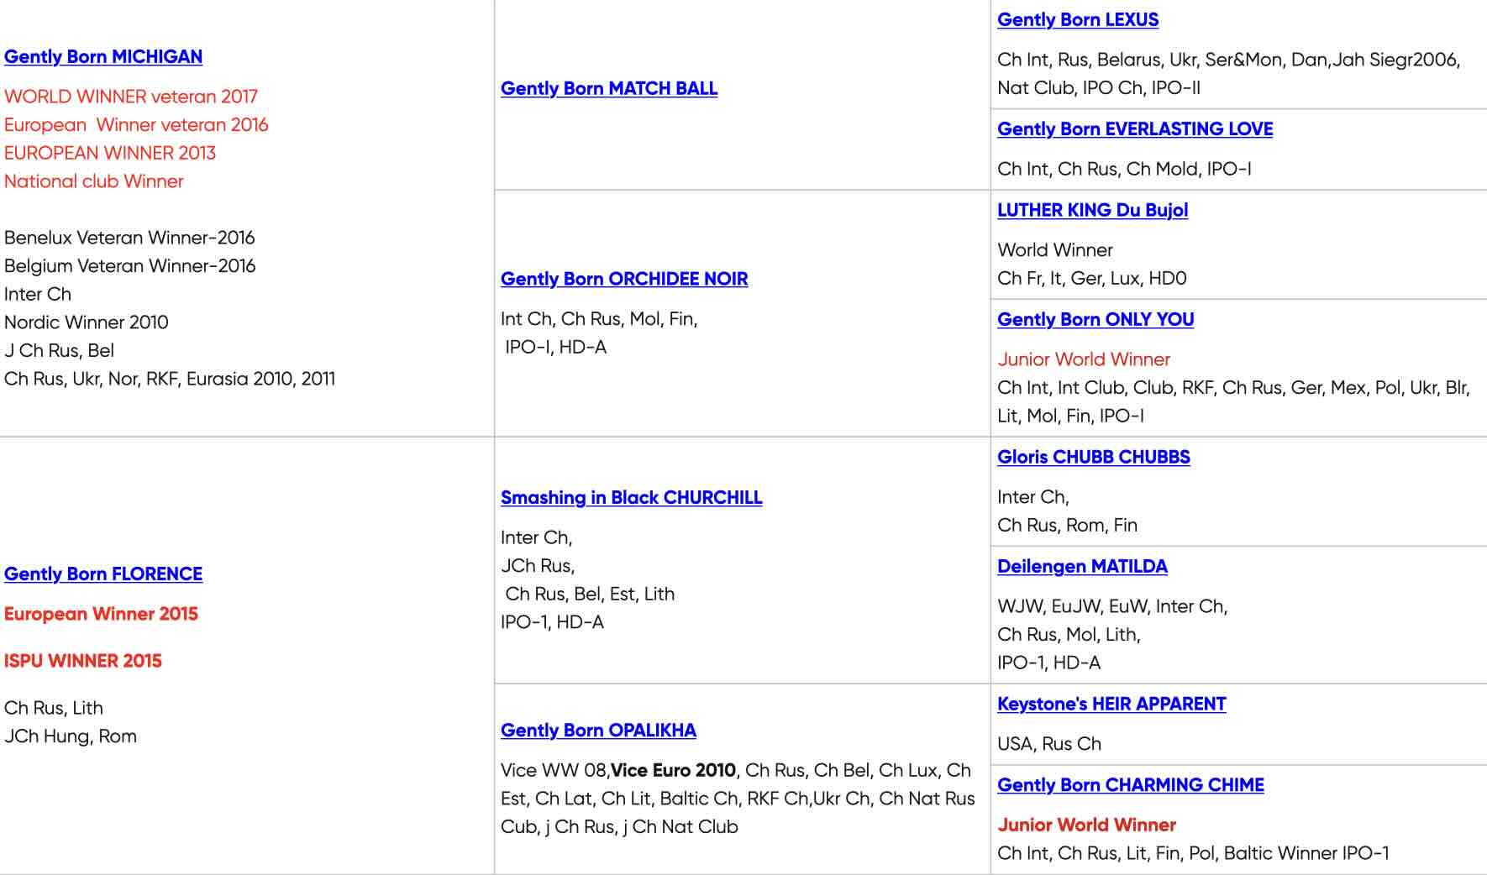1487x875 pixels.
Task: Click 'ISPU WINNER 2015' text
Action: [83, 661]
